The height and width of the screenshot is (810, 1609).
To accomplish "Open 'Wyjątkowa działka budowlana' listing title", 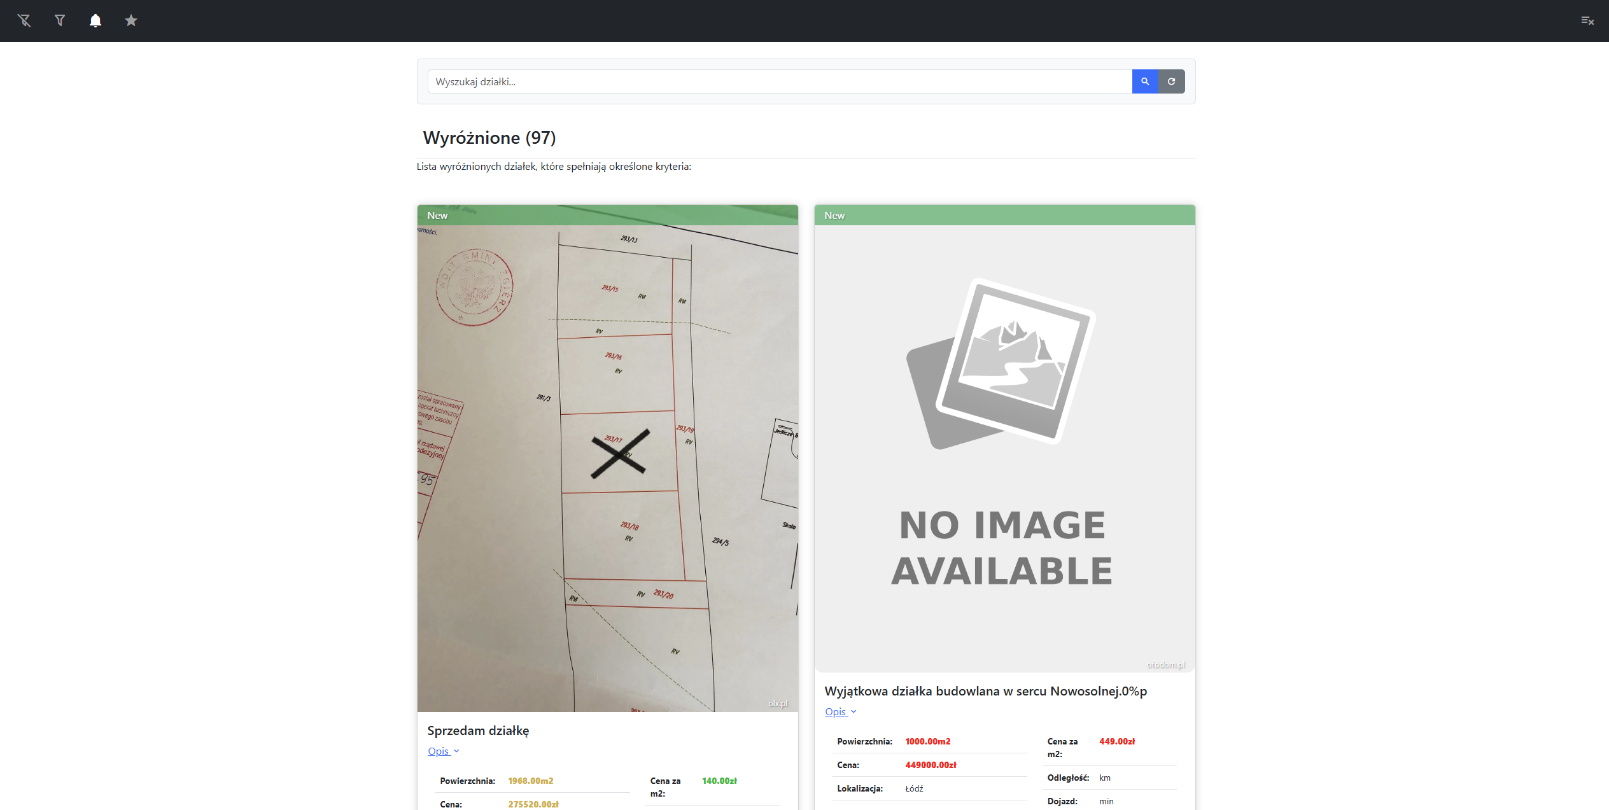I will (x=985, y=691).
